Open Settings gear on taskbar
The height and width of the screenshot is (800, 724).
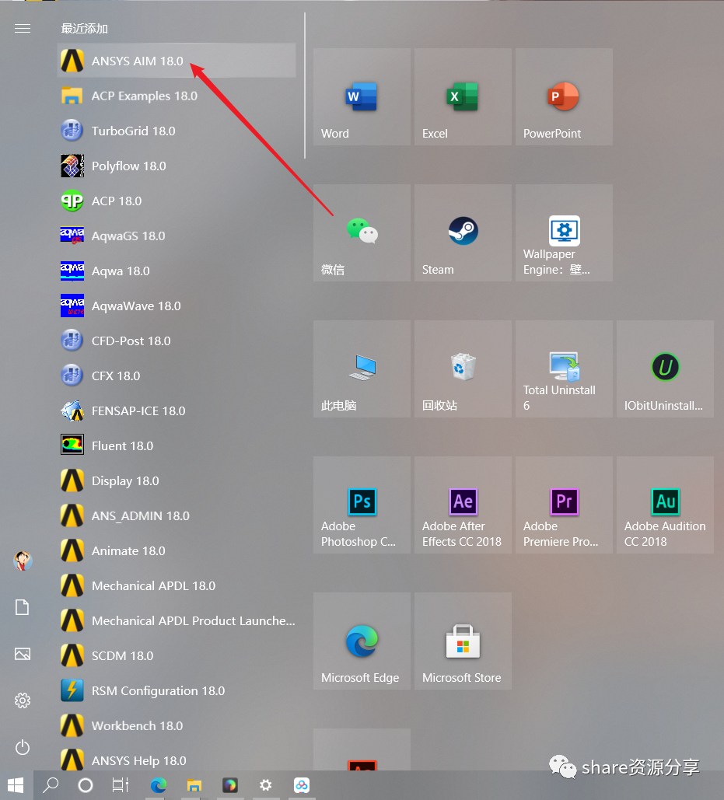[265, 785]
